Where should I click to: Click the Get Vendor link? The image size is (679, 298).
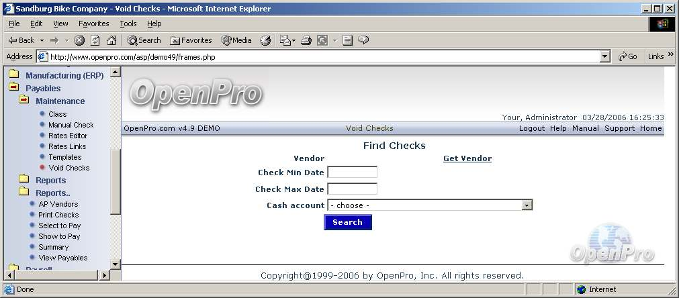[x=467, y=158]
